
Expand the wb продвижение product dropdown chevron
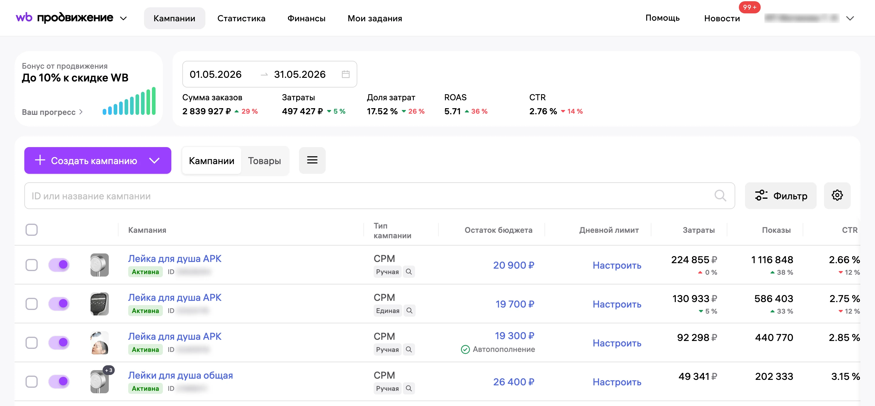point(124,18)
